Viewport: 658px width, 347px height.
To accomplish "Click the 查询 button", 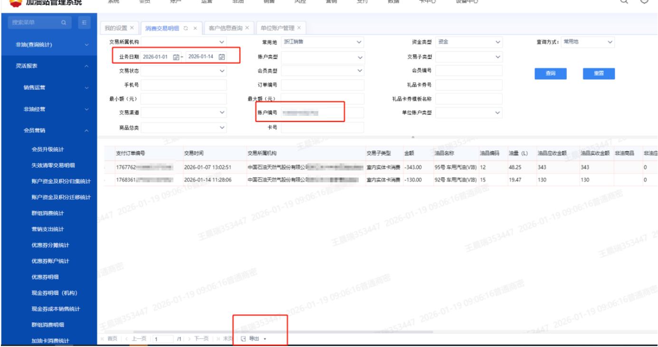I will pyautogui.click(x=550, y=74).
